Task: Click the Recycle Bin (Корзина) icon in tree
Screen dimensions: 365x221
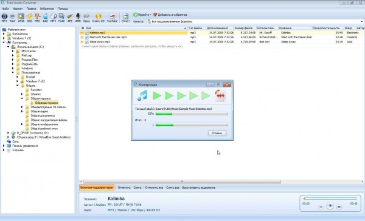Action: tap(9, 150)
